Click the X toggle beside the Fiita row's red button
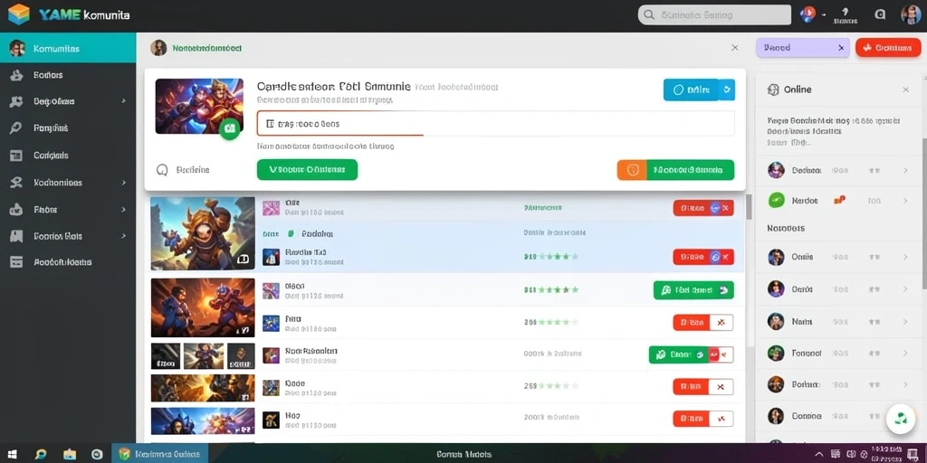Viewport: 927px width, 463px height. [x=721, y=323]
